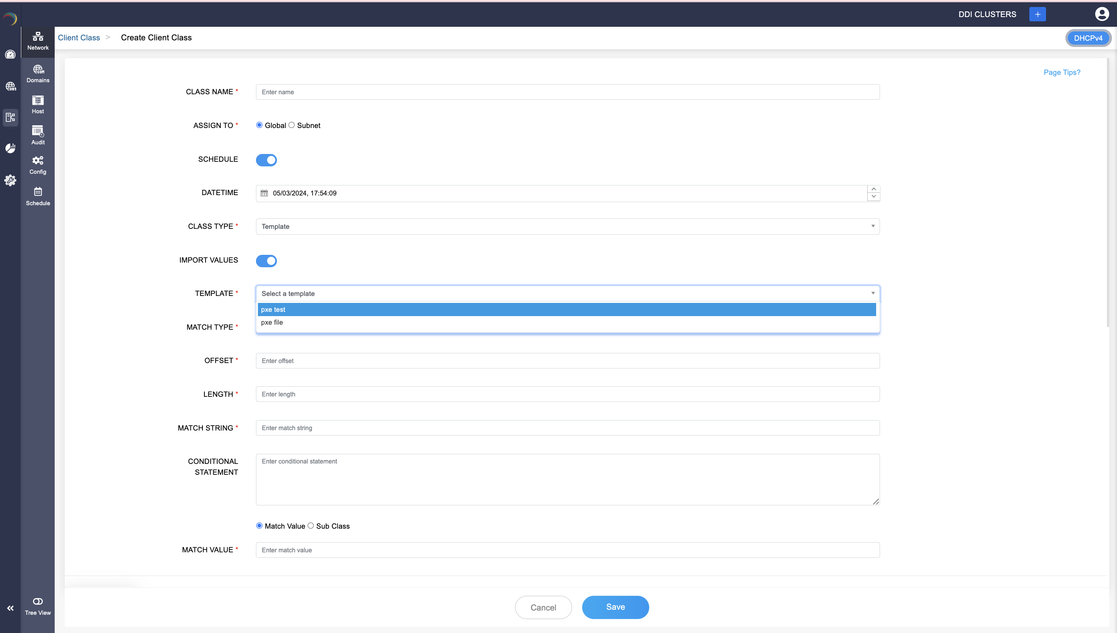Viewport: 1117px width, 633px height.
Task: Collapse sidebar with double-chevron icon
Action: click(10, 608)
